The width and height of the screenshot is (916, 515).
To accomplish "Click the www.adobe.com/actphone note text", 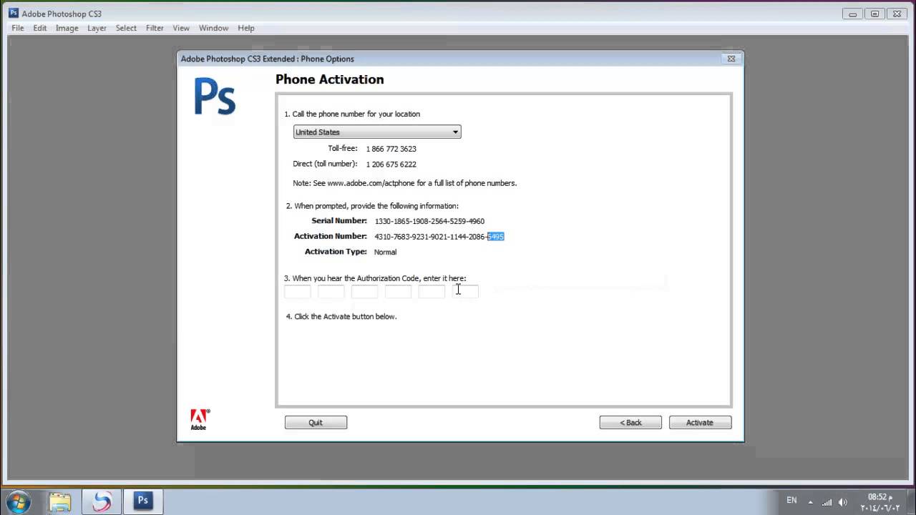I will point(405,183).
